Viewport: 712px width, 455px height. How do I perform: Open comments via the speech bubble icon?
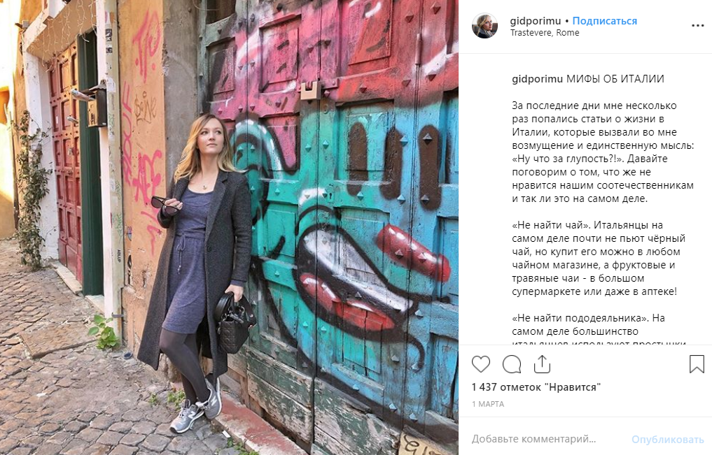(x=512, y=364)
